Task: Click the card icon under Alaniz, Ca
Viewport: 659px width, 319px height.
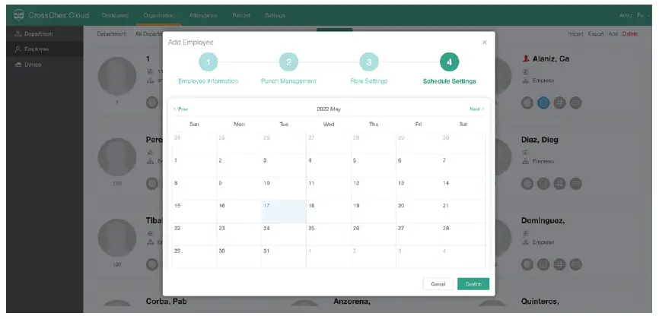Action: (x=575, y=103)
